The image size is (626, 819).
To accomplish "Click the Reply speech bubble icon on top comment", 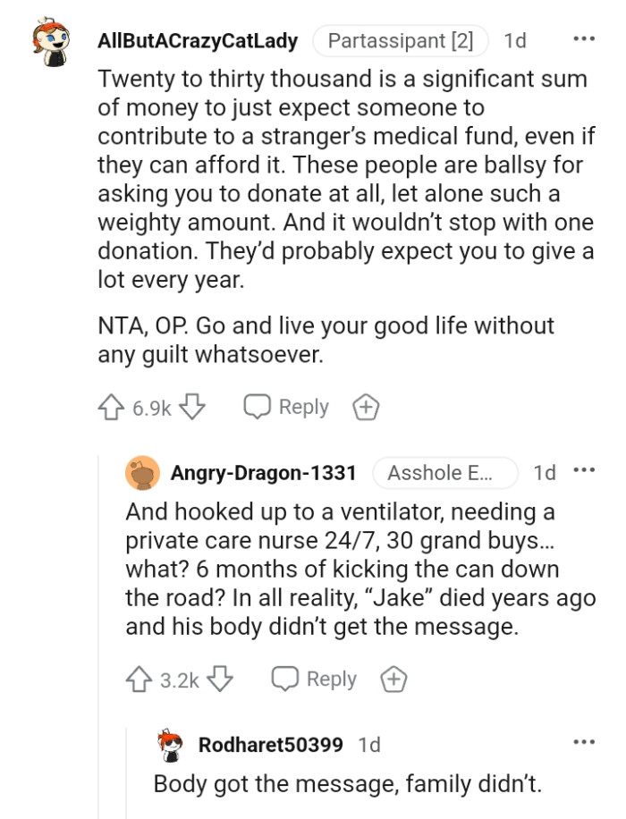I will [x=258, y=407].
